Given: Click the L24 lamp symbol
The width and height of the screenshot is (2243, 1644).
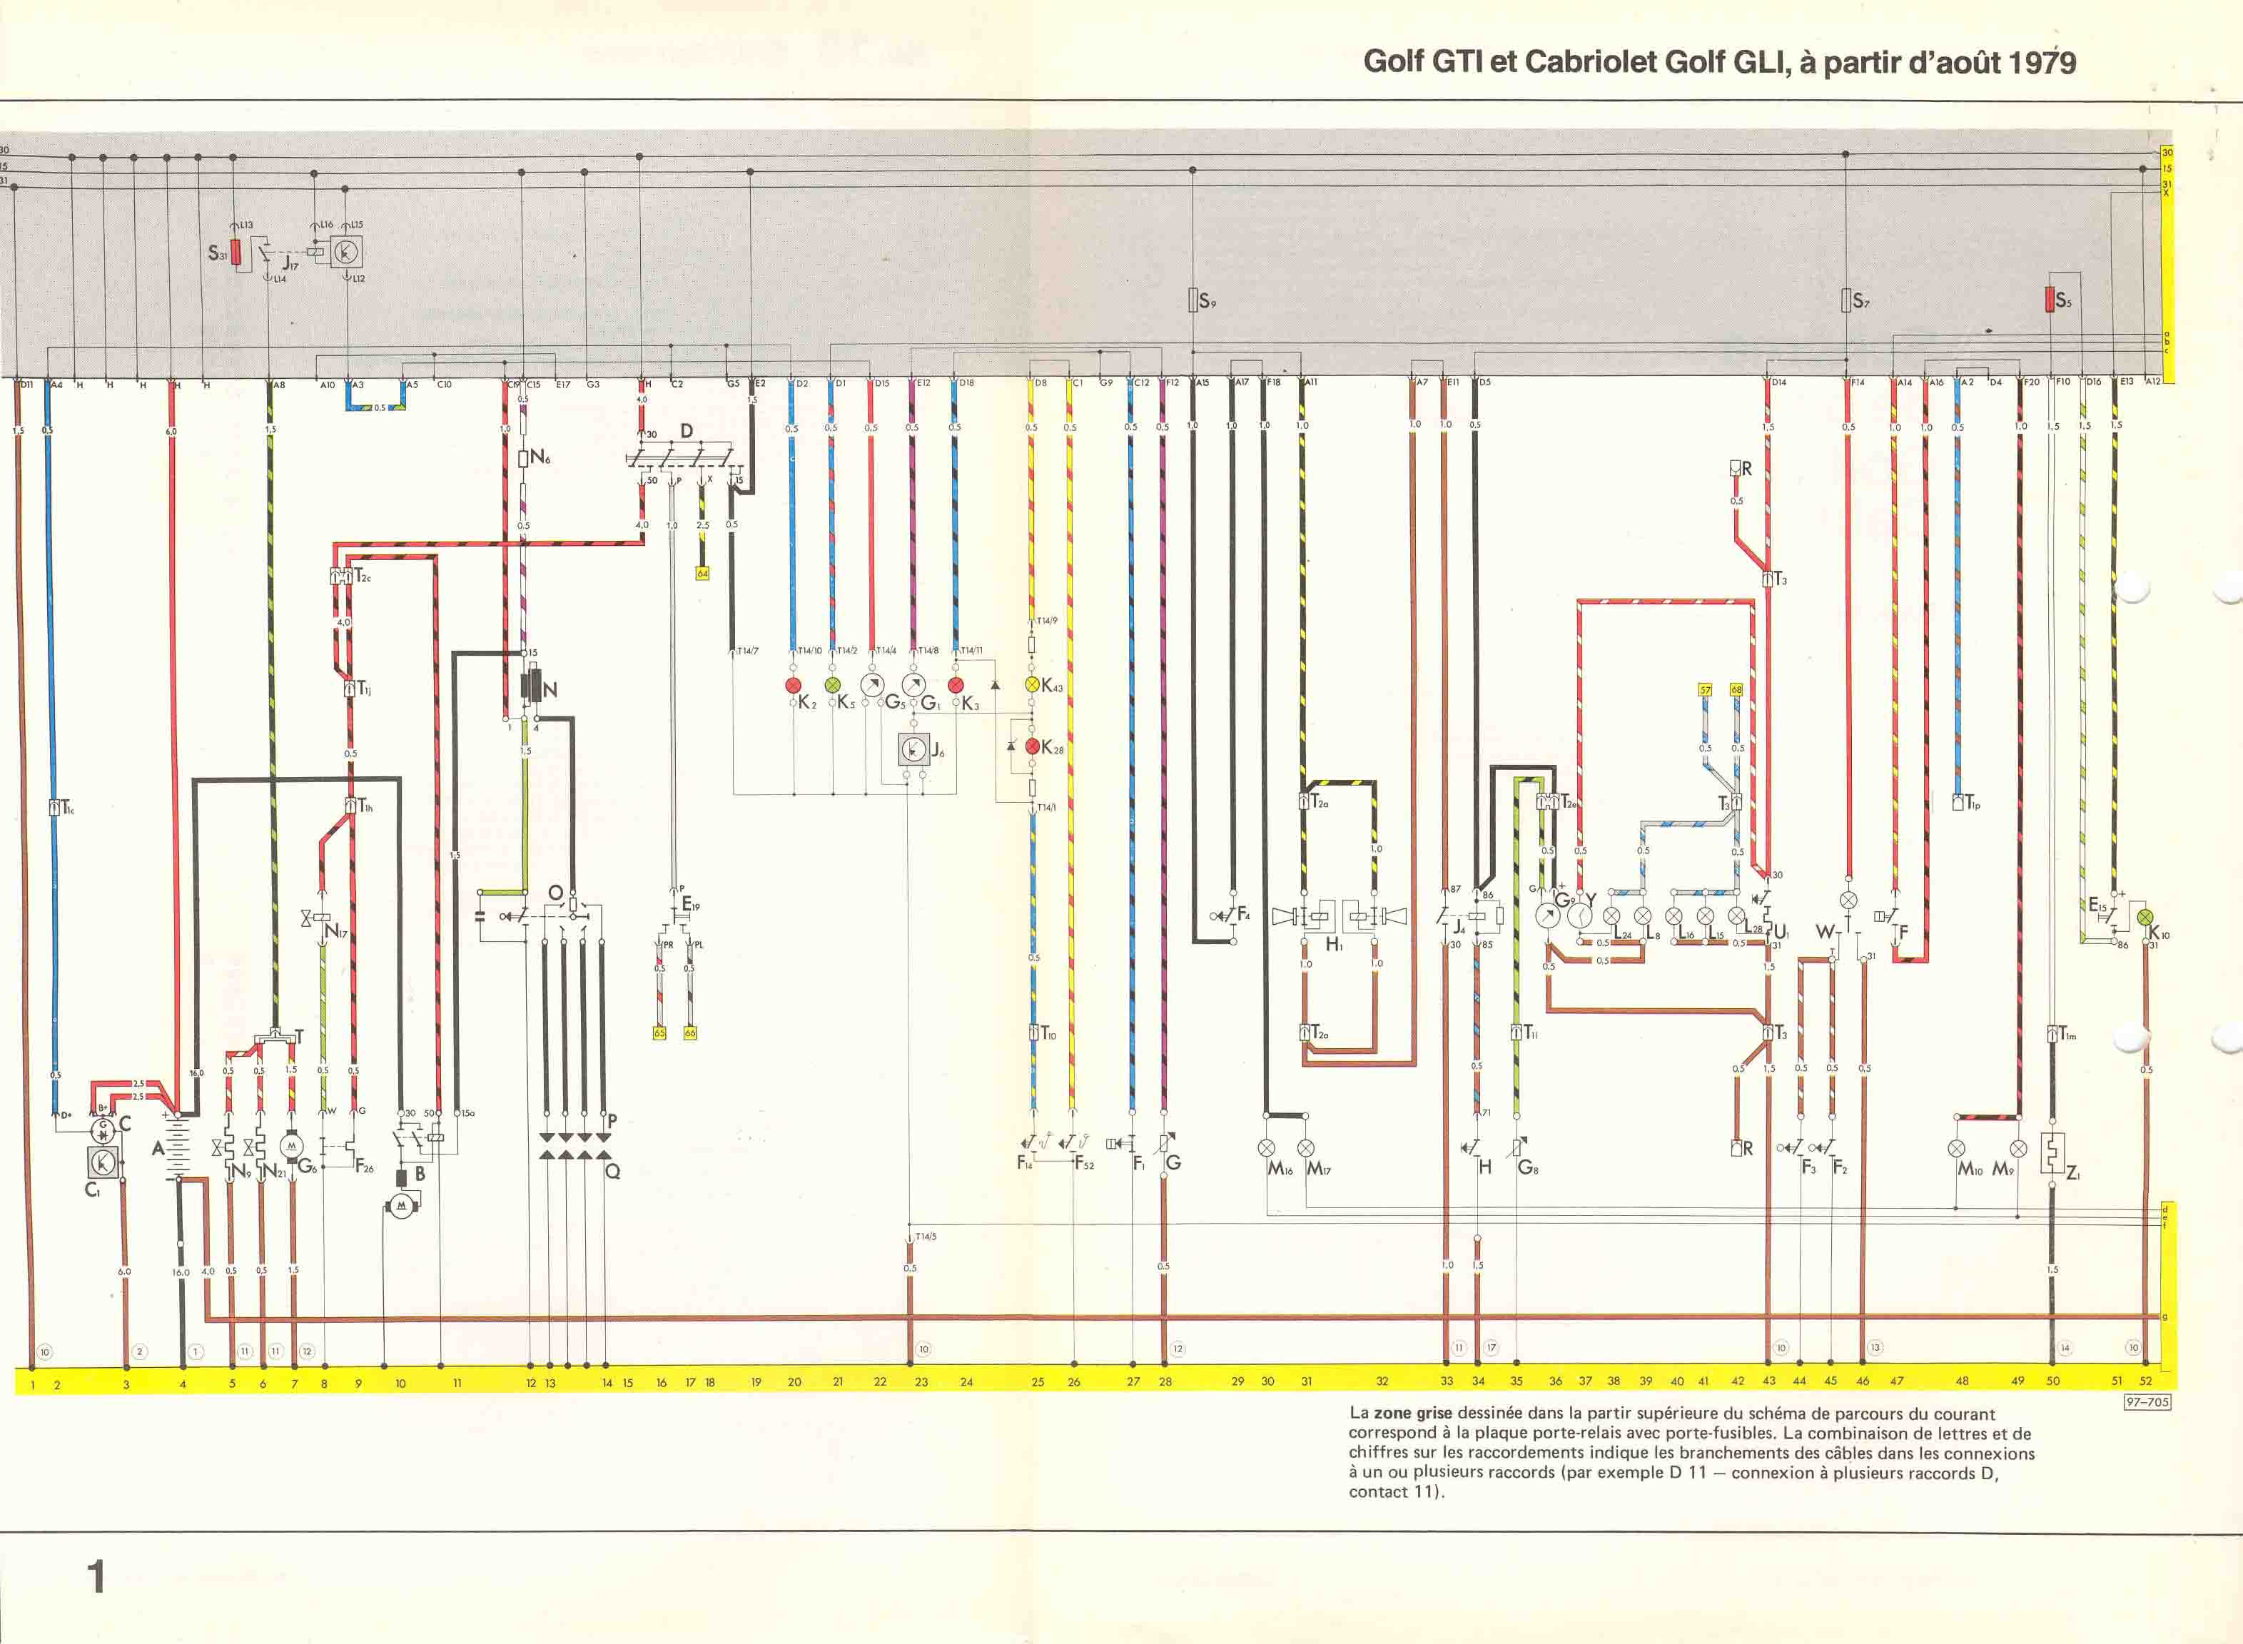Looking at the screenshot, I should 1612,915.
